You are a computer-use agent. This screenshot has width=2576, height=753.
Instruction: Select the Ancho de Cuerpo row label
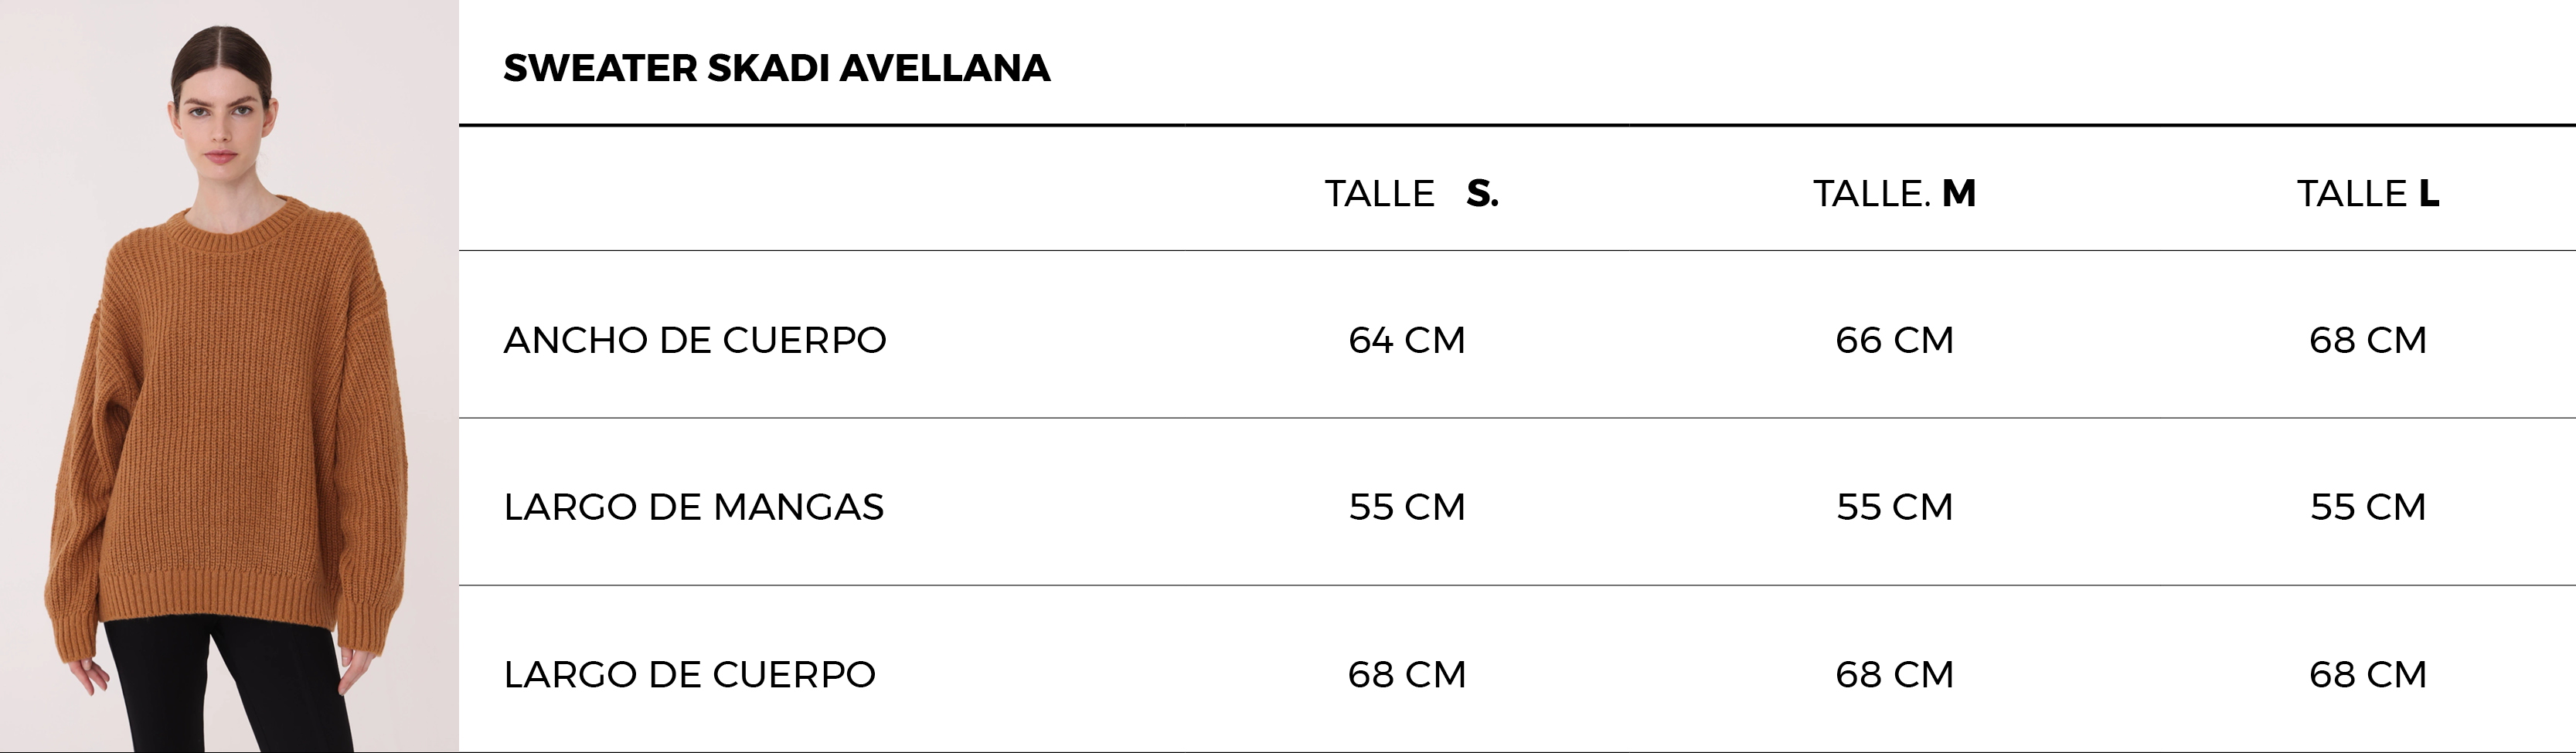[x=695, y=341]
